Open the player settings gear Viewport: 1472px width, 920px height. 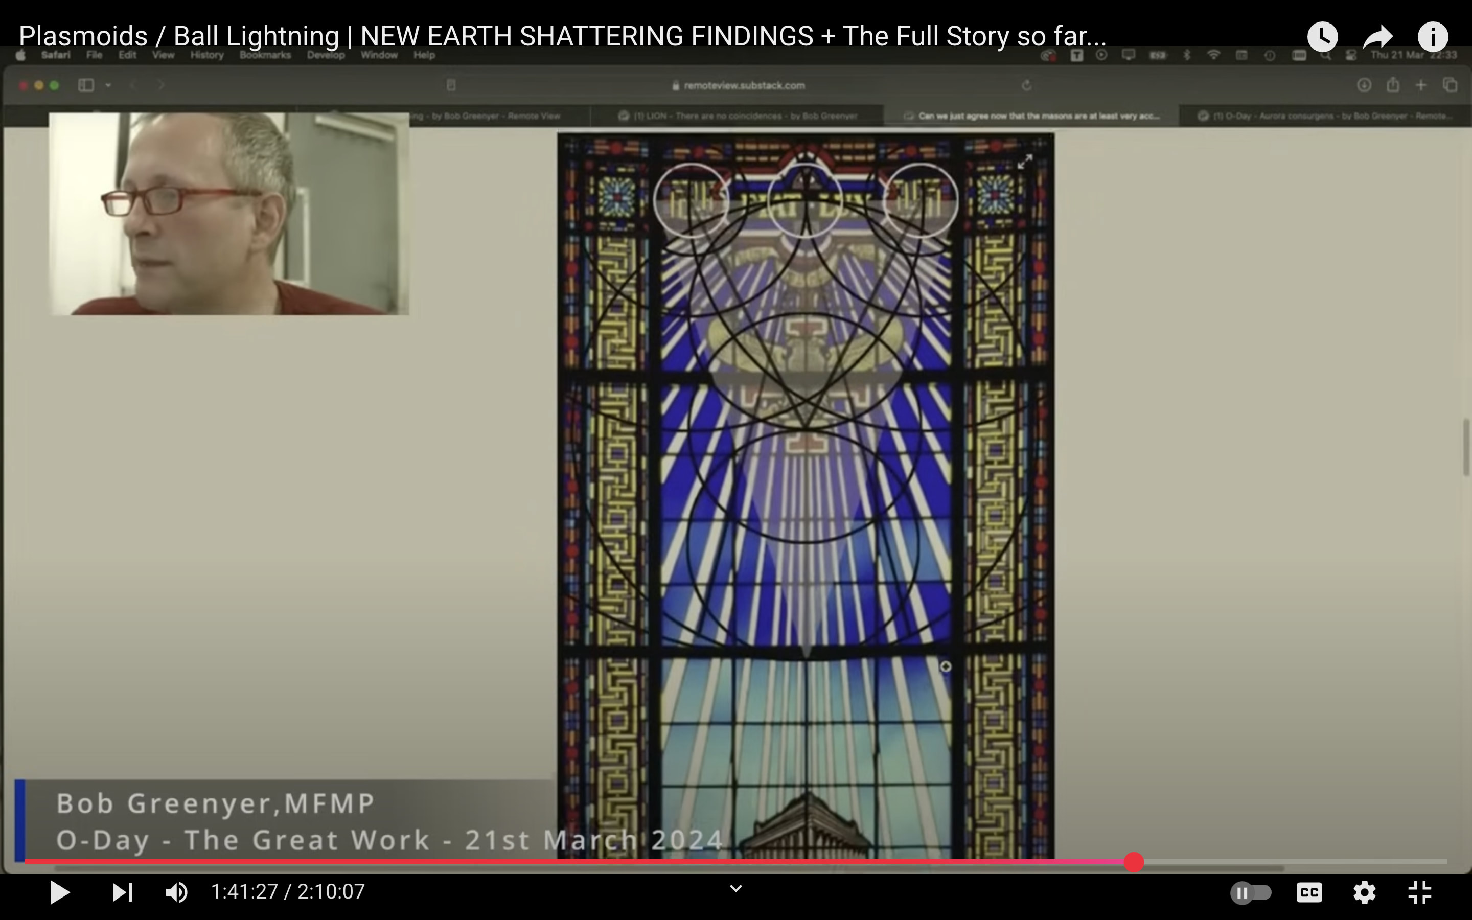1364,892
